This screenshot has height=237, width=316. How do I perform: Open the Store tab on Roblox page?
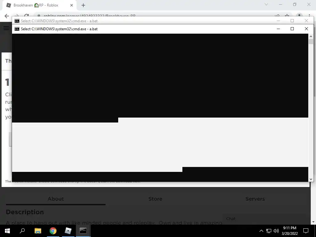155,199
